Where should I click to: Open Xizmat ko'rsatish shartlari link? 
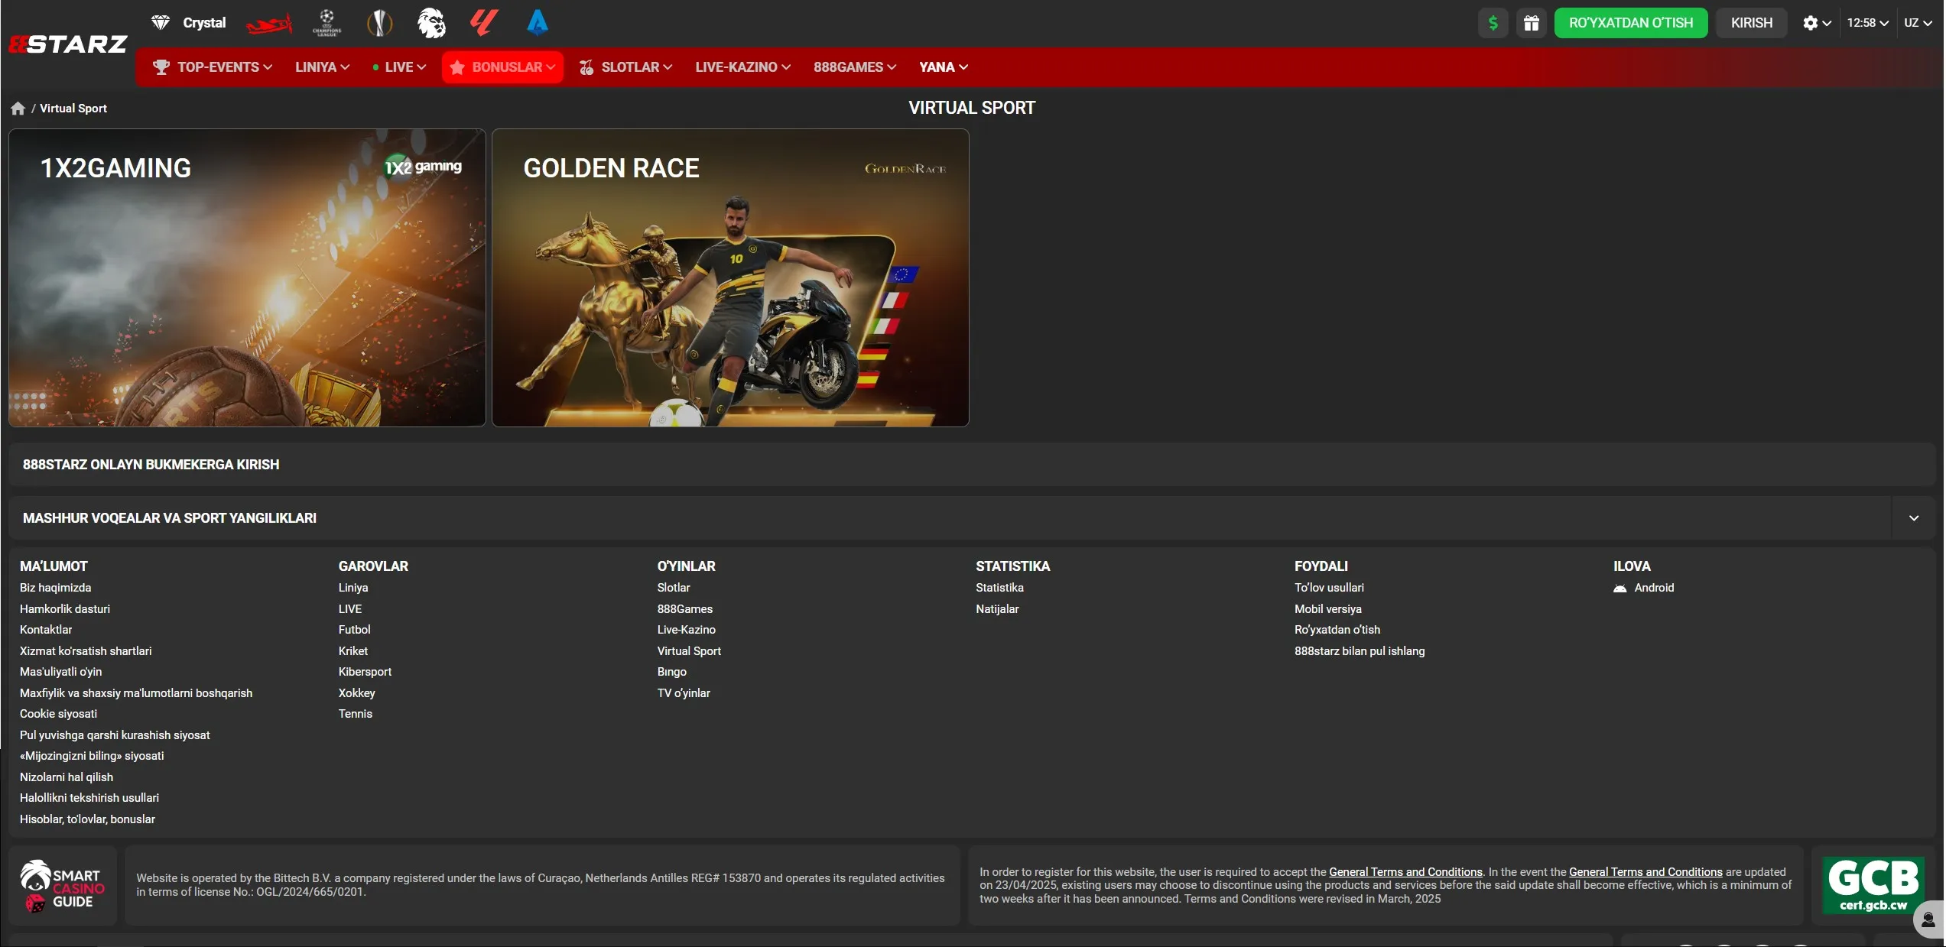tap(86, 651)
